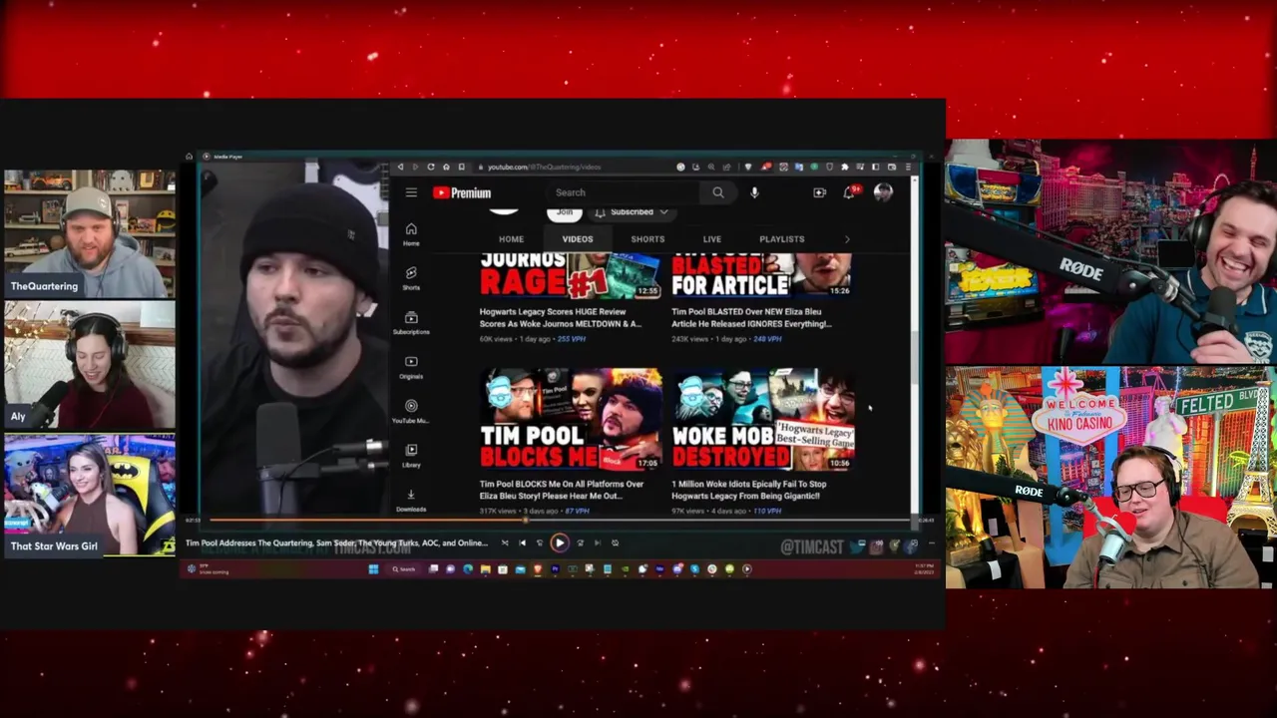1277x718 pixels.
Task: Open the YouTube Create video icon
Action: [819, 192]
